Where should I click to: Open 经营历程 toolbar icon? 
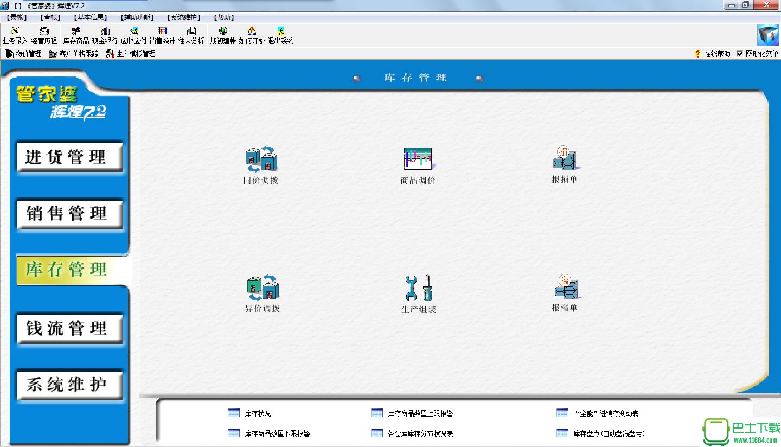pyautogui.click(x=44, y=35)
